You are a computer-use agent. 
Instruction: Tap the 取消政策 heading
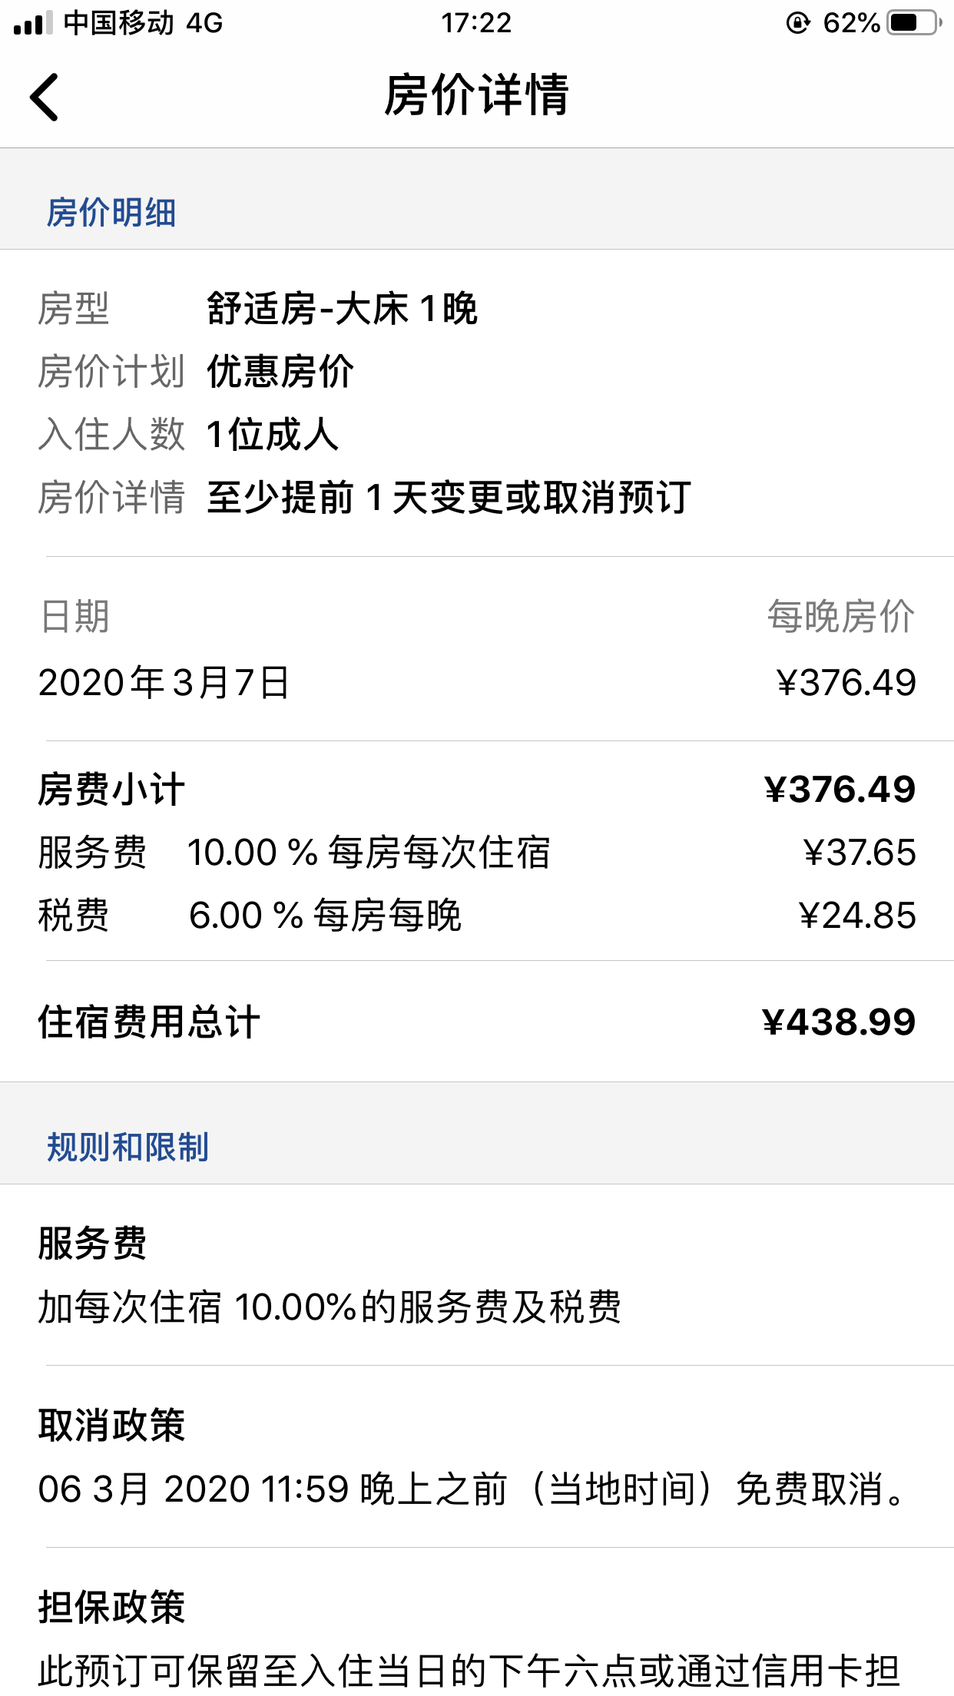111,1426
